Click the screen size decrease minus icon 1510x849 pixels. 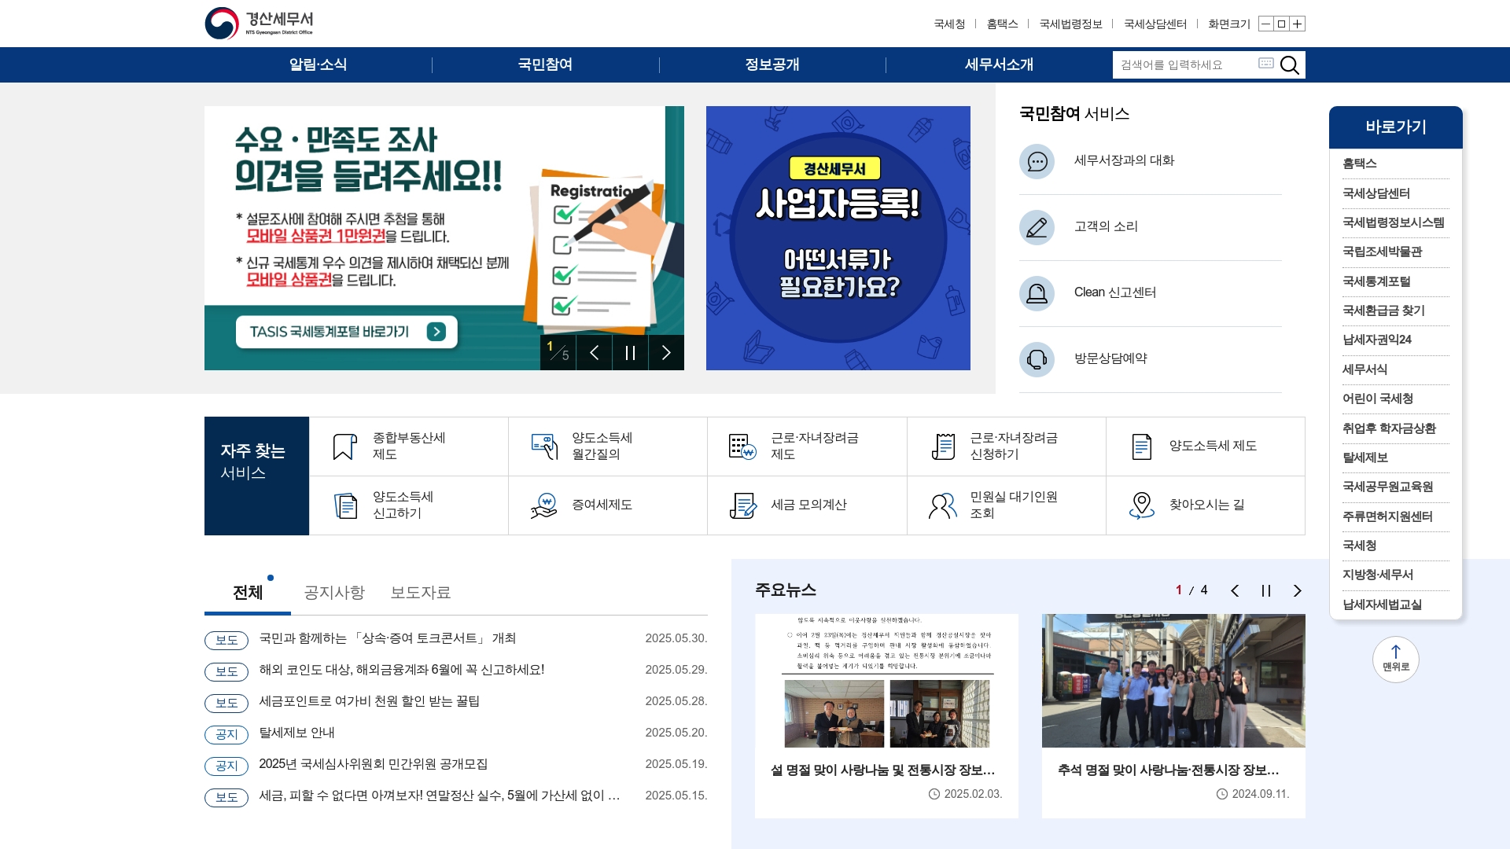coord(1265,24)
